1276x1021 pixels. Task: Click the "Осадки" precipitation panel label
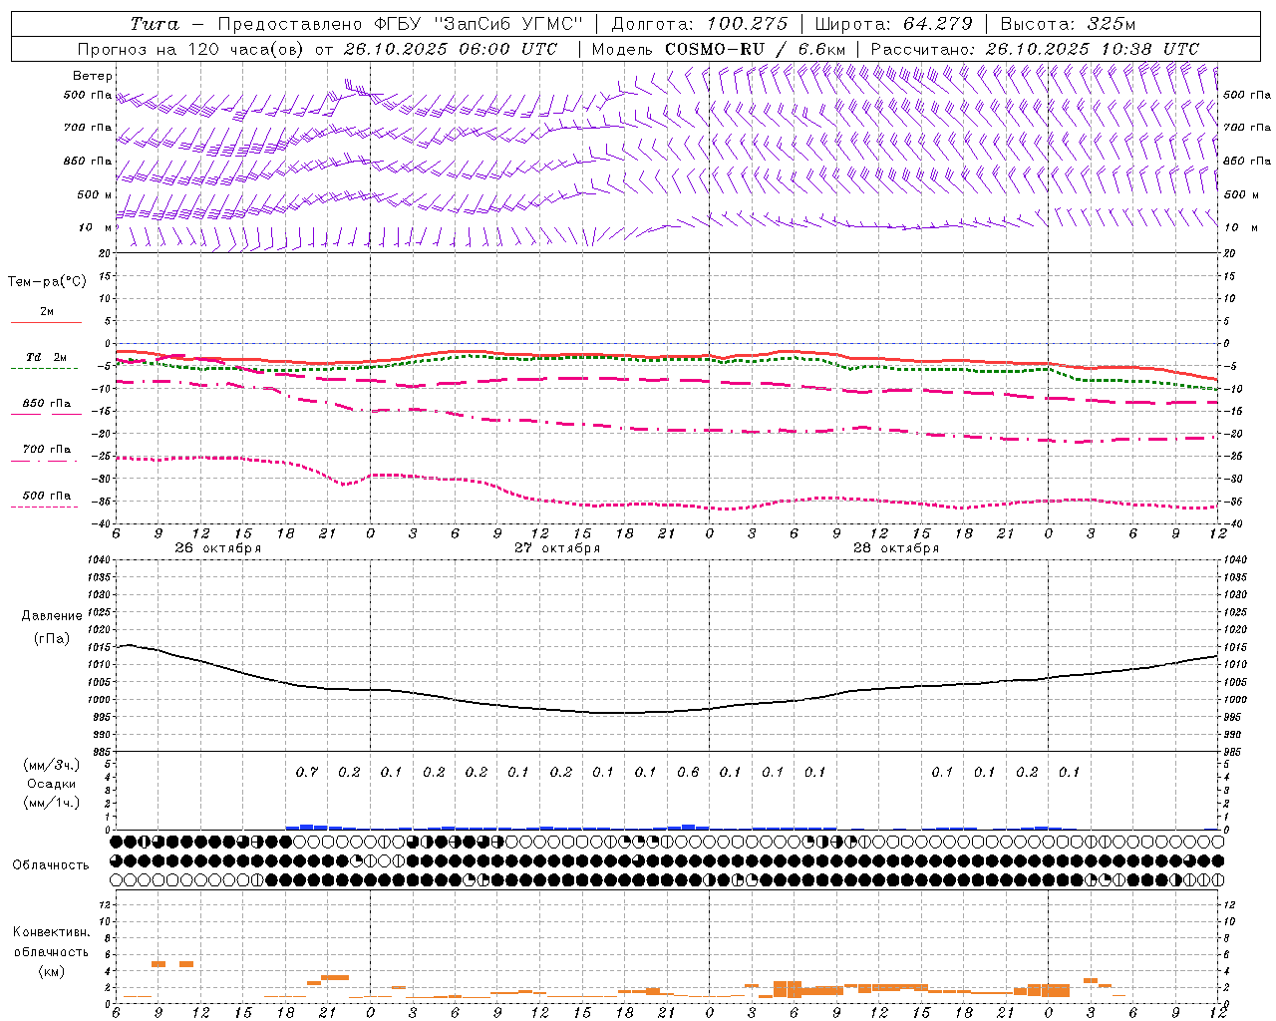pos(51,785)
